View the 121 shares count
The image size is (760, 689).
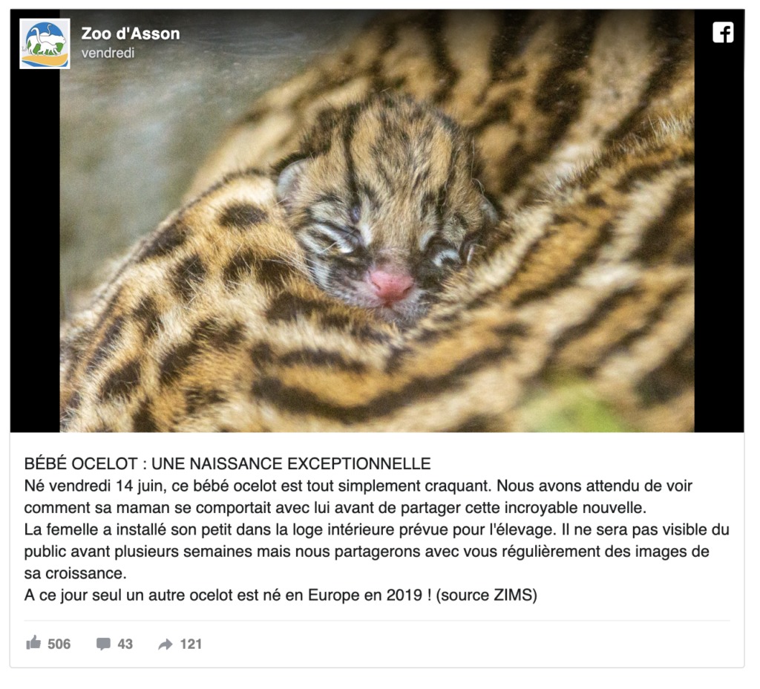click(x=191, y=644)
